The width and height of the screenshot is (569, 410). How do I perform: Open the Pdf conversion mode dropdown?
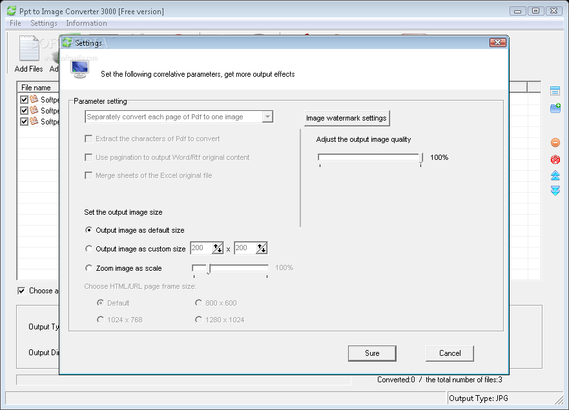(x=267, y=117)
